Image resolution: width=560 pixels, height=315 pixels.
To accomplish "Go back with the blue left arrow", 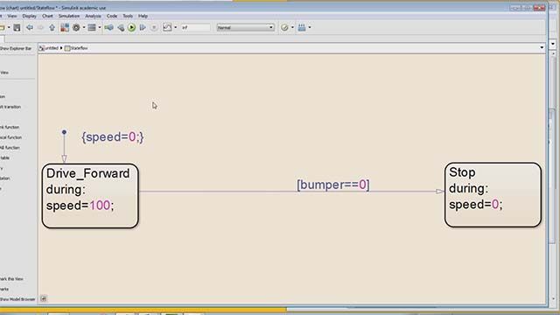I will tap(30, 27).
